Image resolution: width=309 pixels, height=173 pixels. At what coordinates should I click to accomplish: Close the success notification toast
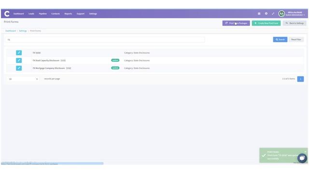click(x=305, y=152)
